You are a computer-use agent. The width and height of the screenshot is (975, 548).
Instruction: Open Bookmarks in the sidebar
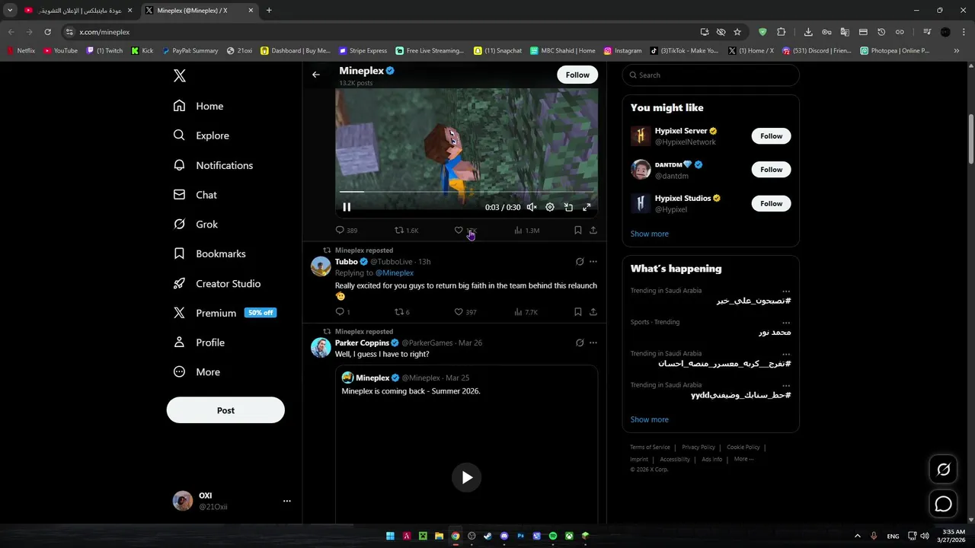point(209,253)
